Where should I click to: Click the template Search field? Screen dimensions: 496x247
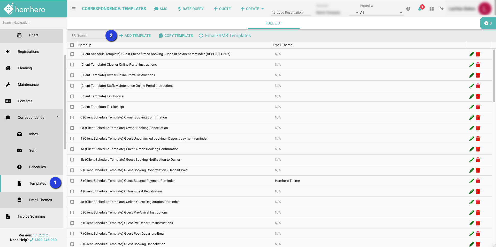[88, 36]
